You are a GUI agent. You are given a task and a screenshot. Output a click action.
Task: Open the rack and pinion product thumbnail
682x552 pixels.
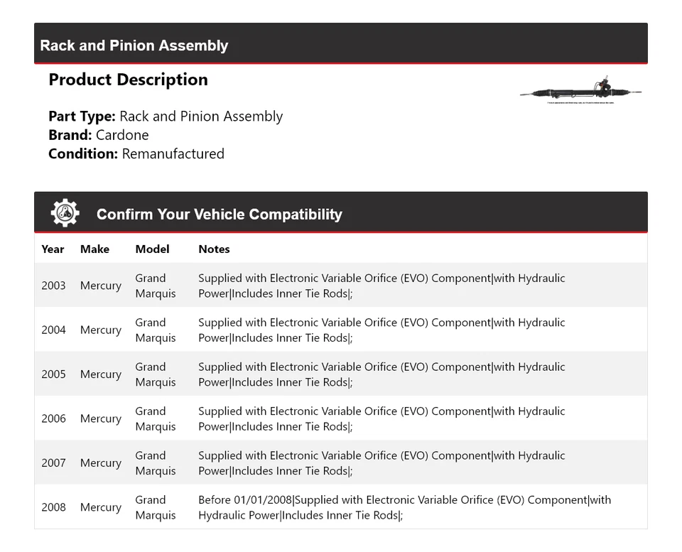click(580, 92)
